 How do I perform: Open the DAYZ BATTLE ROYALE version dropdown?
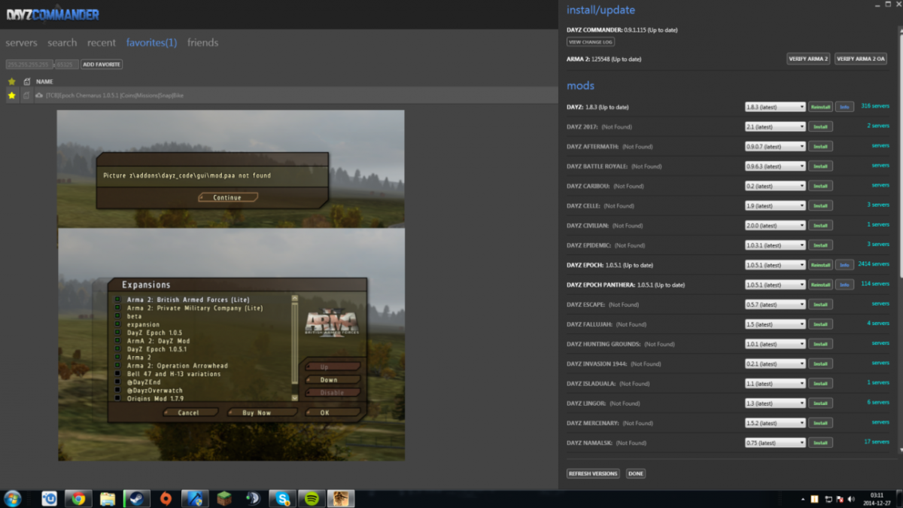pyautogui.click(x=775, y=166)
